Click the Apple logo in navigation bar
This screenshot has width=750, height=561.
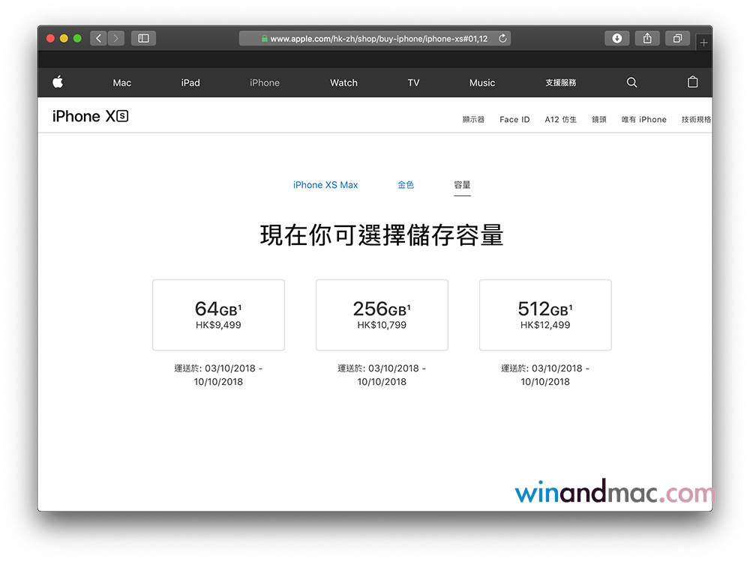point(58,82)
